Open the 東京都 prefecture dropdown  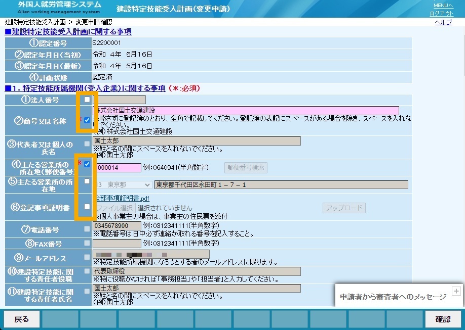[x=123, y=185]
